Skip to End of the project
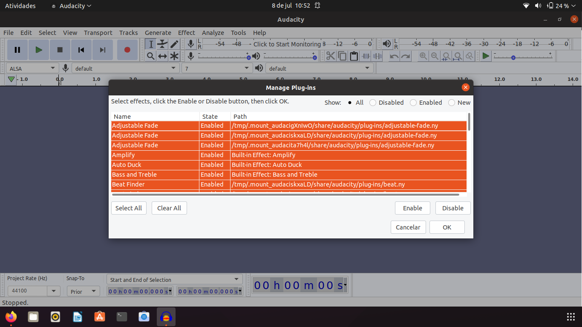 click(x=103, y=50)
